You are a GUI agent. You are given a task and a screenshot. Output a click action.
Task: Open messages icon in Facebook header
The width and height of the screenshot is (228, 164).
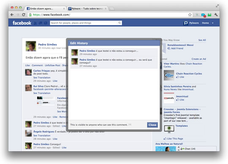pyautogui.click(x=41, y=23)
